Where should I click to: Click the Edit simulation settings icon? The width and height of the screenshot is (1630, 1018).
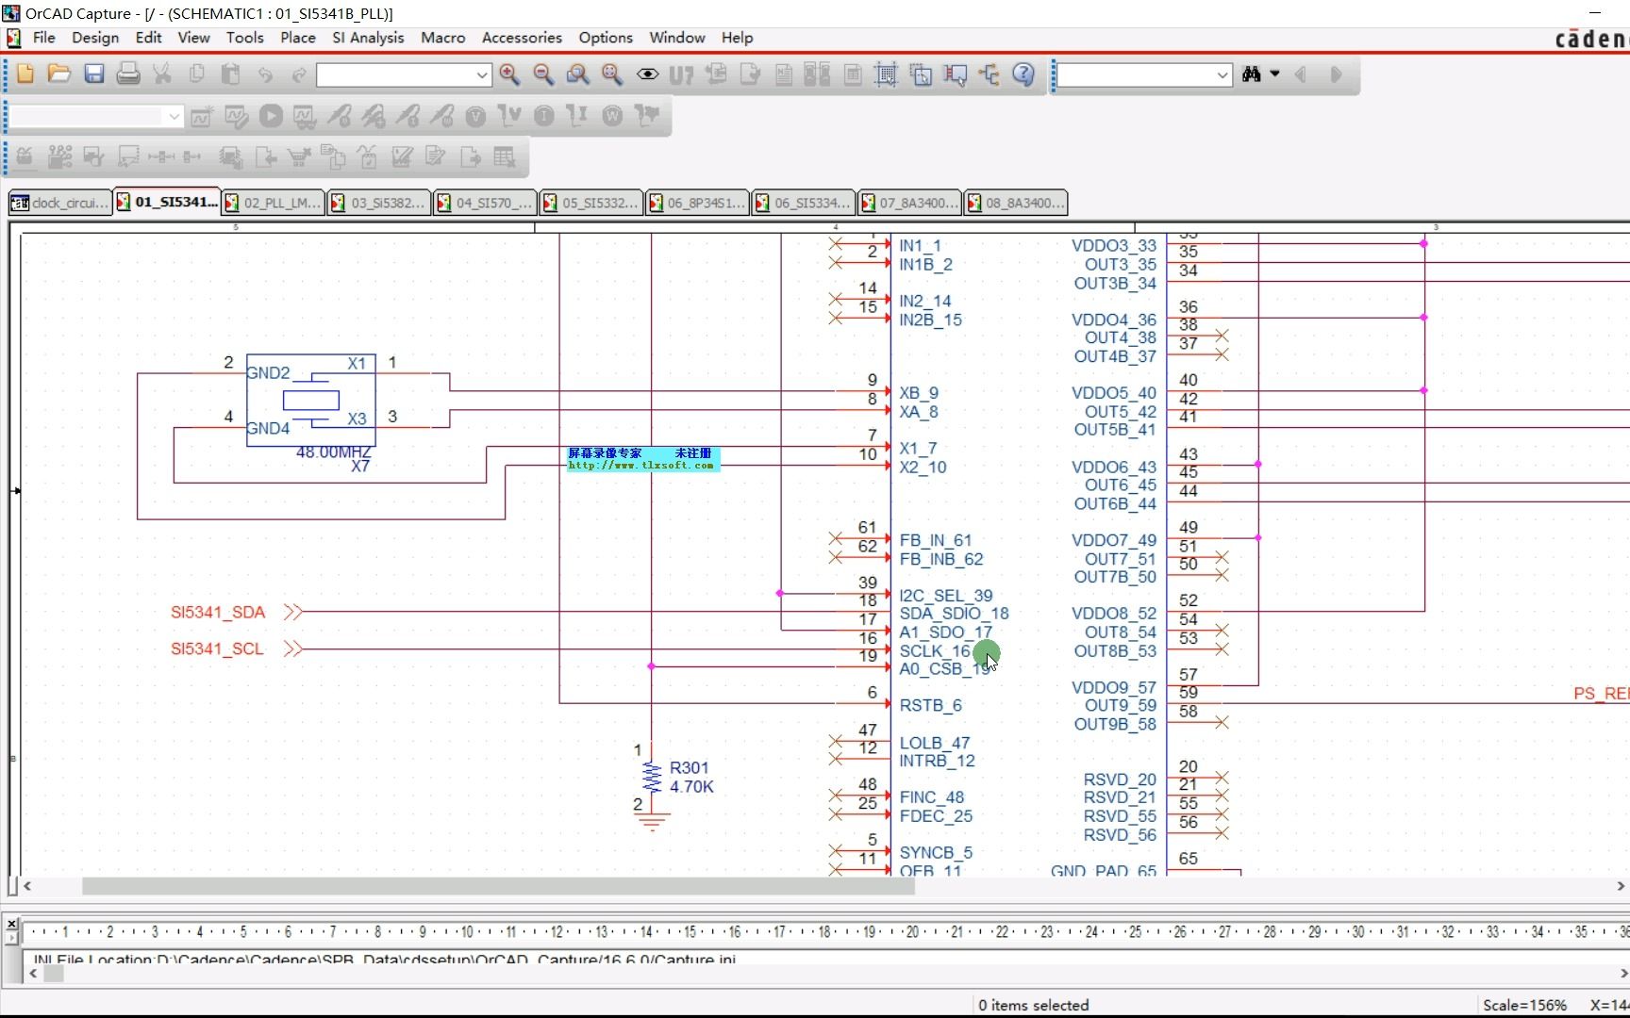click(x=236, y=116)
